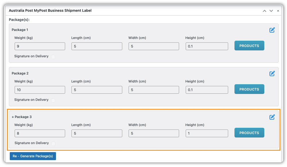287x167 pixels.
Task: Click the edit icon for Package 2
Action: tap(272, 73)
